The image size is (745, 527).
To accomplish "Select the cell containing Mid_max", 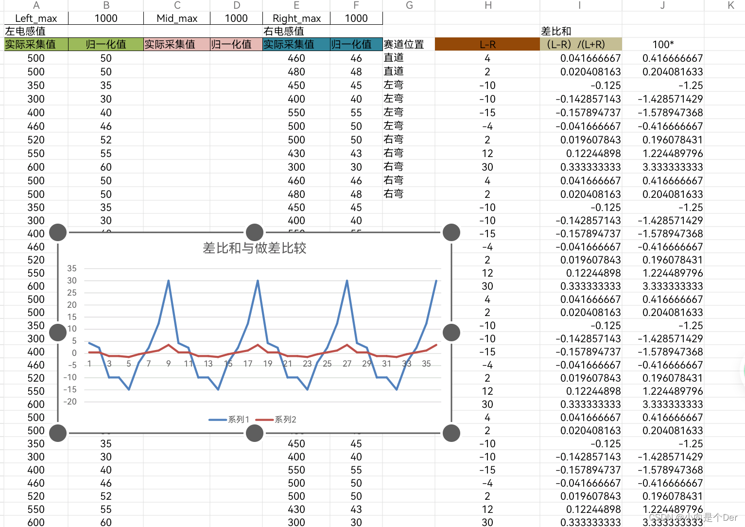I will tap(176, 18).
